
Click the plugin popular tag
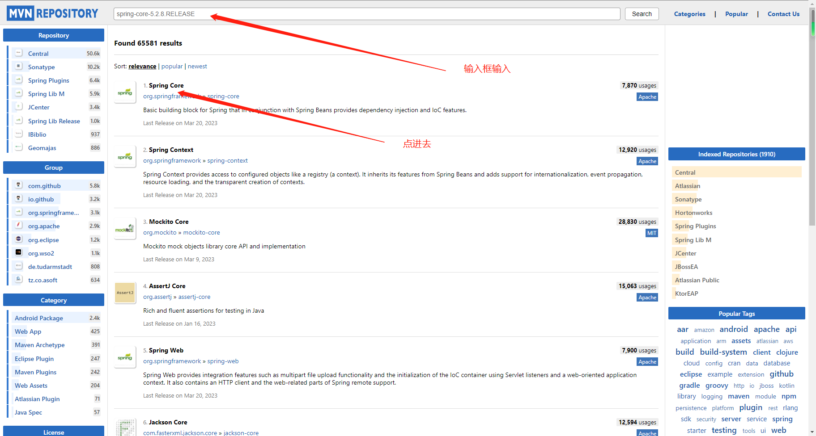[751, 407]
